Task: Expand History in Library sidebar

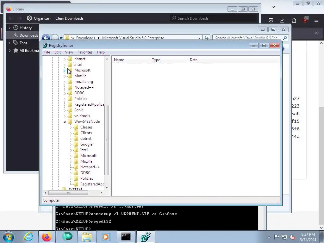Action: pyautogui.click(x=9, y=28)
